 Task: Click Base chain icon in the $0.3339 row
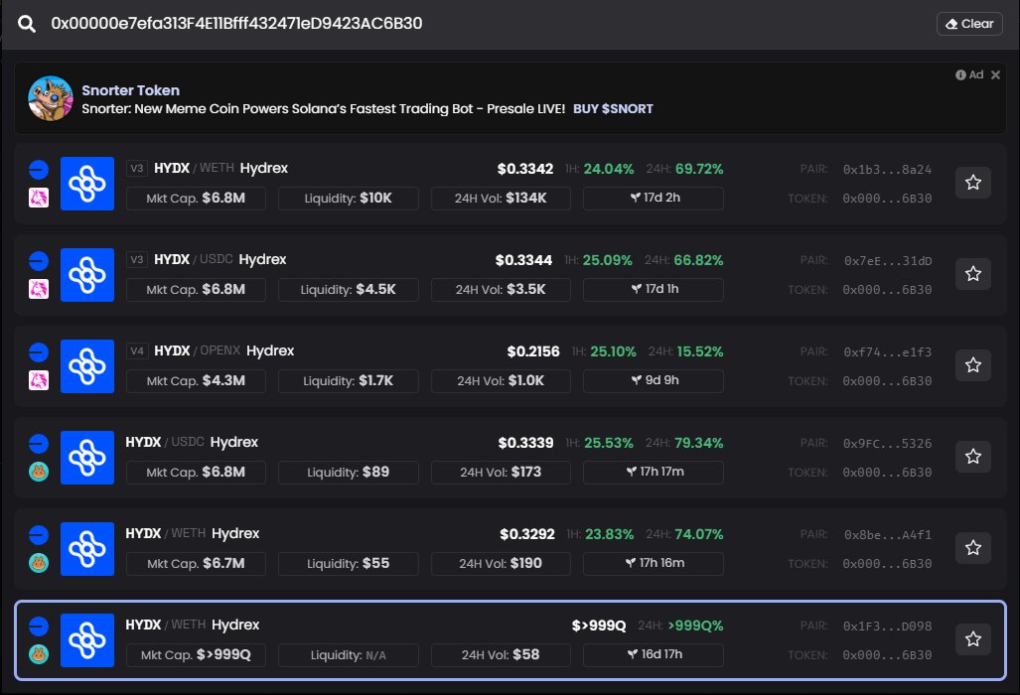[39, 444]
